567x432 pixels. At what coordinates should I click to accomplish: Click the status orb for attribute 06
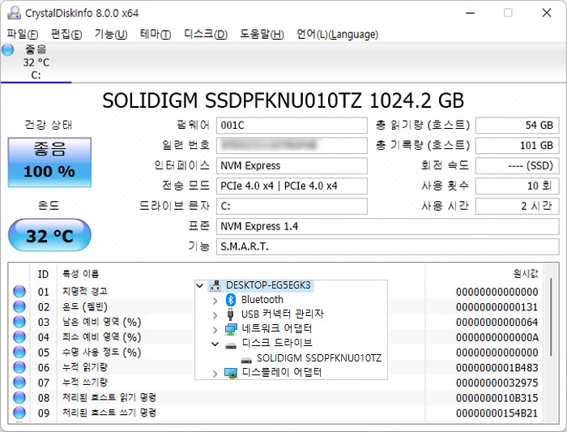point(19,367)
